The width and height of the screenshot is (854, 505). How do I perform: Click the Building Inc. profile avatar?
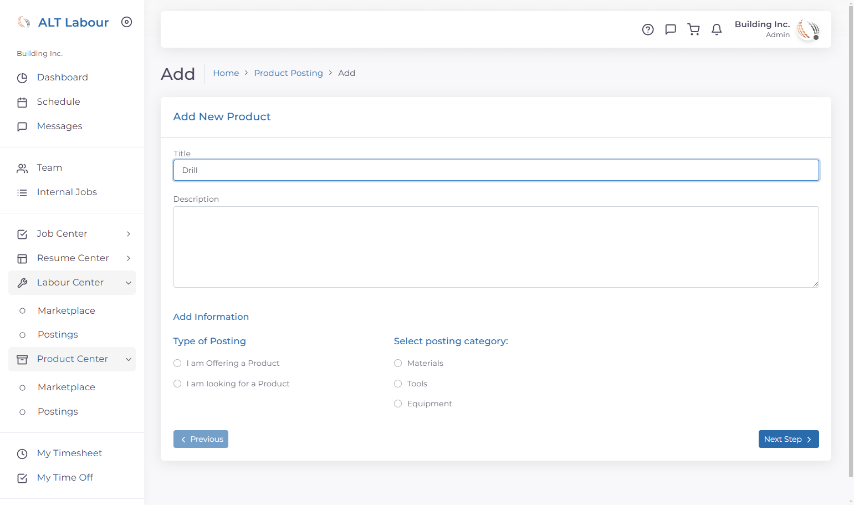pyautogui.click(x=808, y=29)
